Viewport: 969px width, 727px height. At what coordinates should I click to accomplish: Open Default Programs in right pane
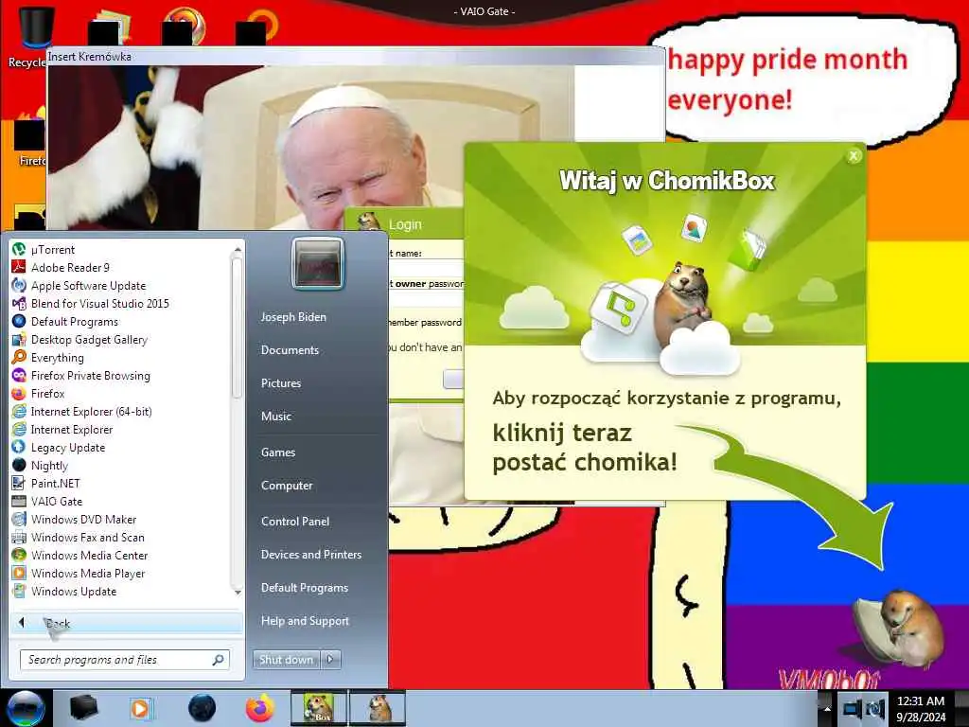click(305, 588)
